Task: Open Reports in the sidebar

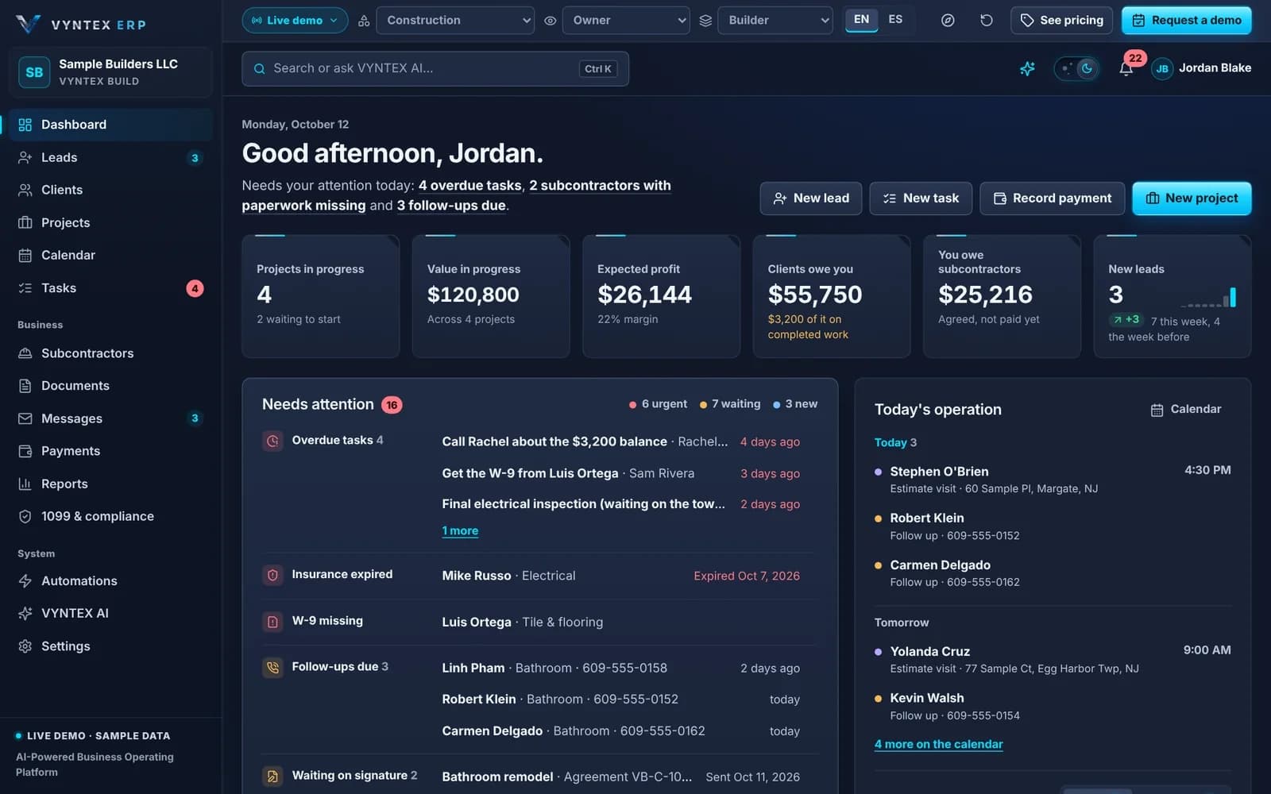Action: 110,484
